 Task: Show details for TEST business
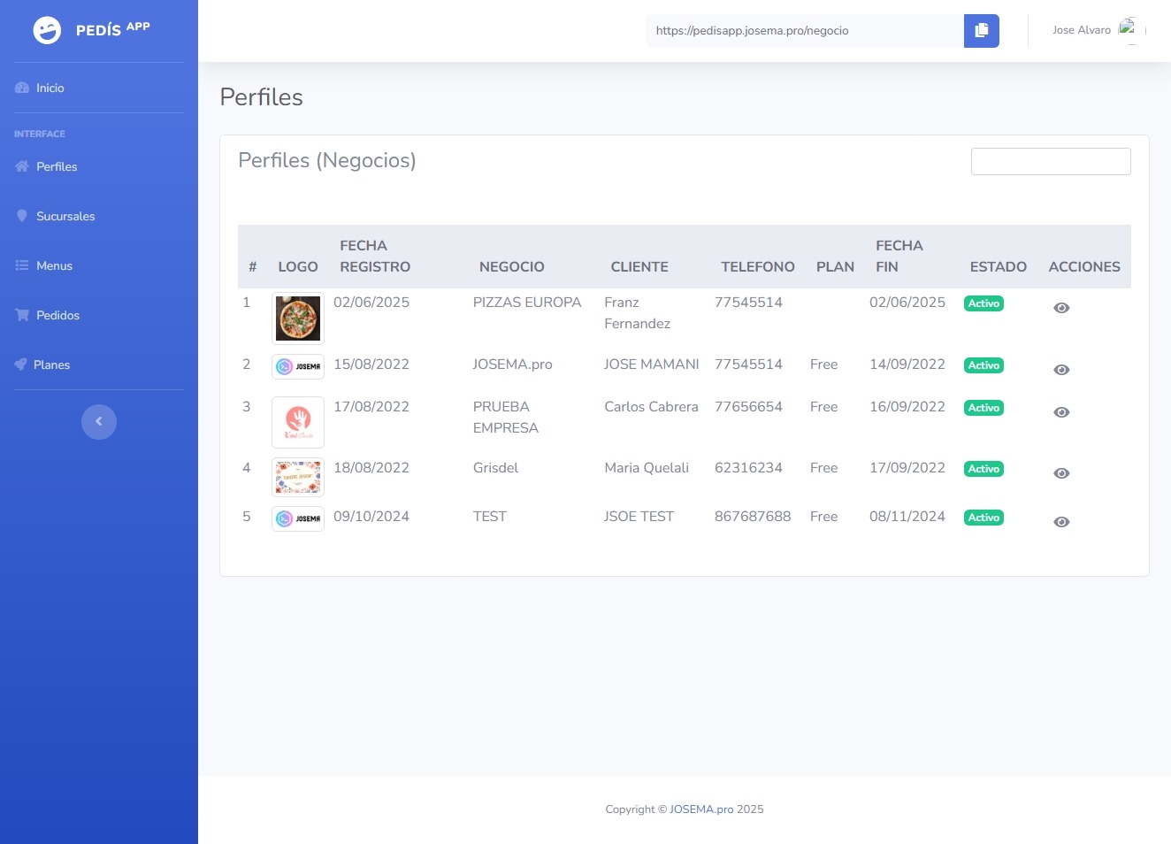[1061, 522]
